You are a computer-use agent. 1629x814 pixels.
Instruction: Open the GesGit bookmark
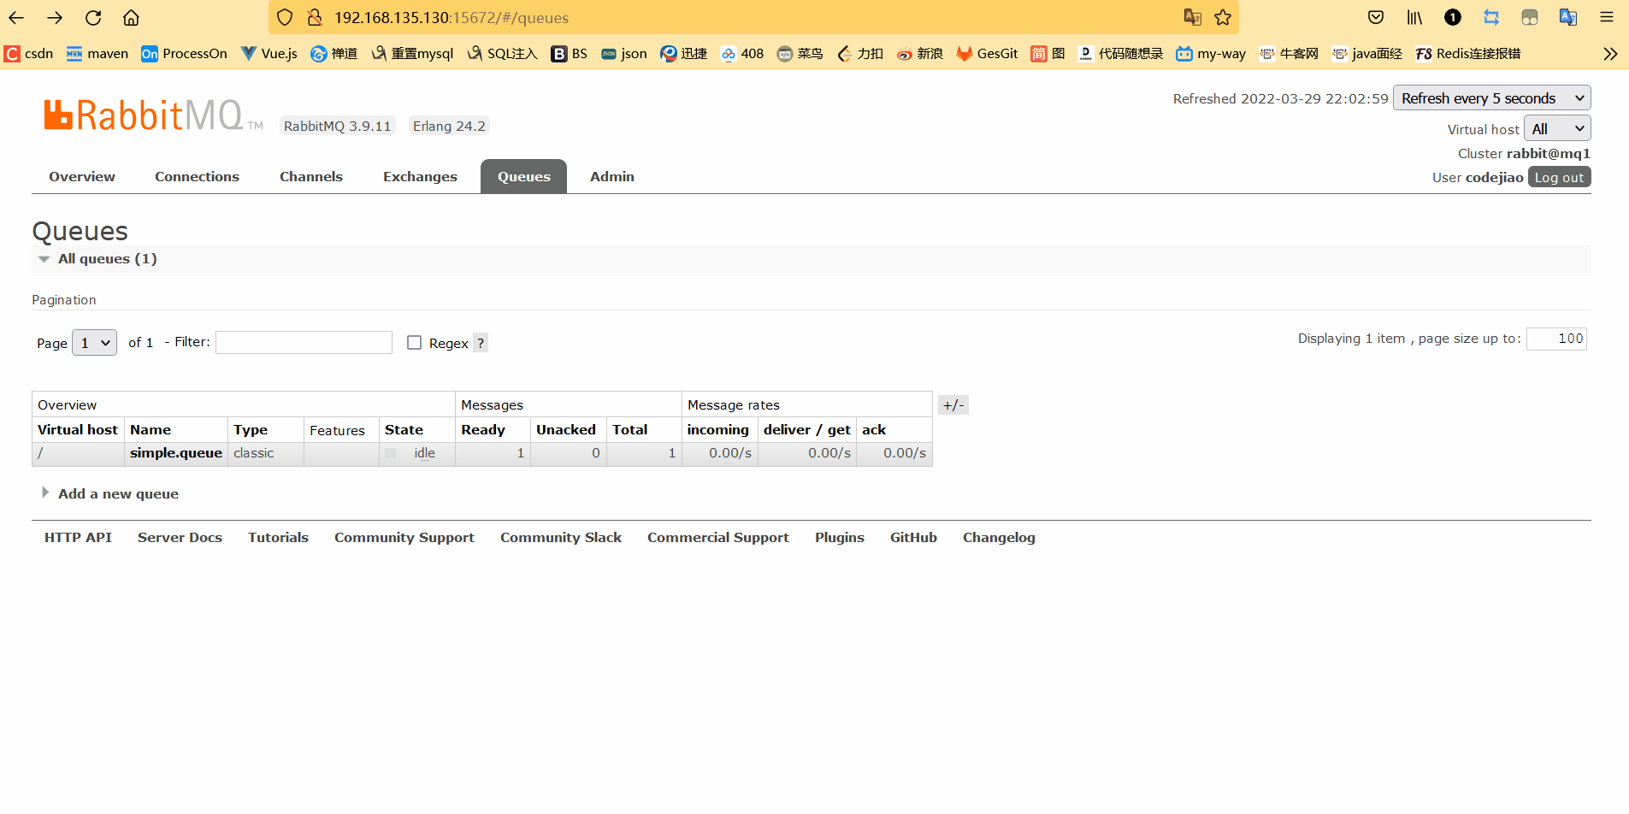(x=987, y=54)
